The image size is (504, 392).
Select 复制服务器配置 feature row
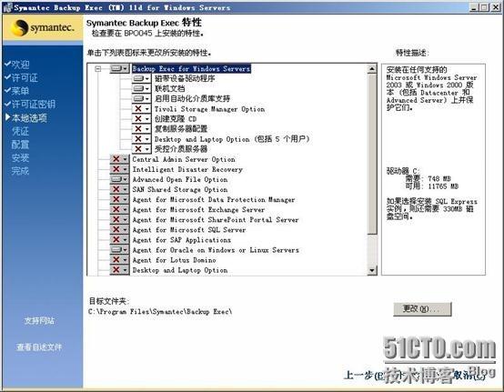181,129
